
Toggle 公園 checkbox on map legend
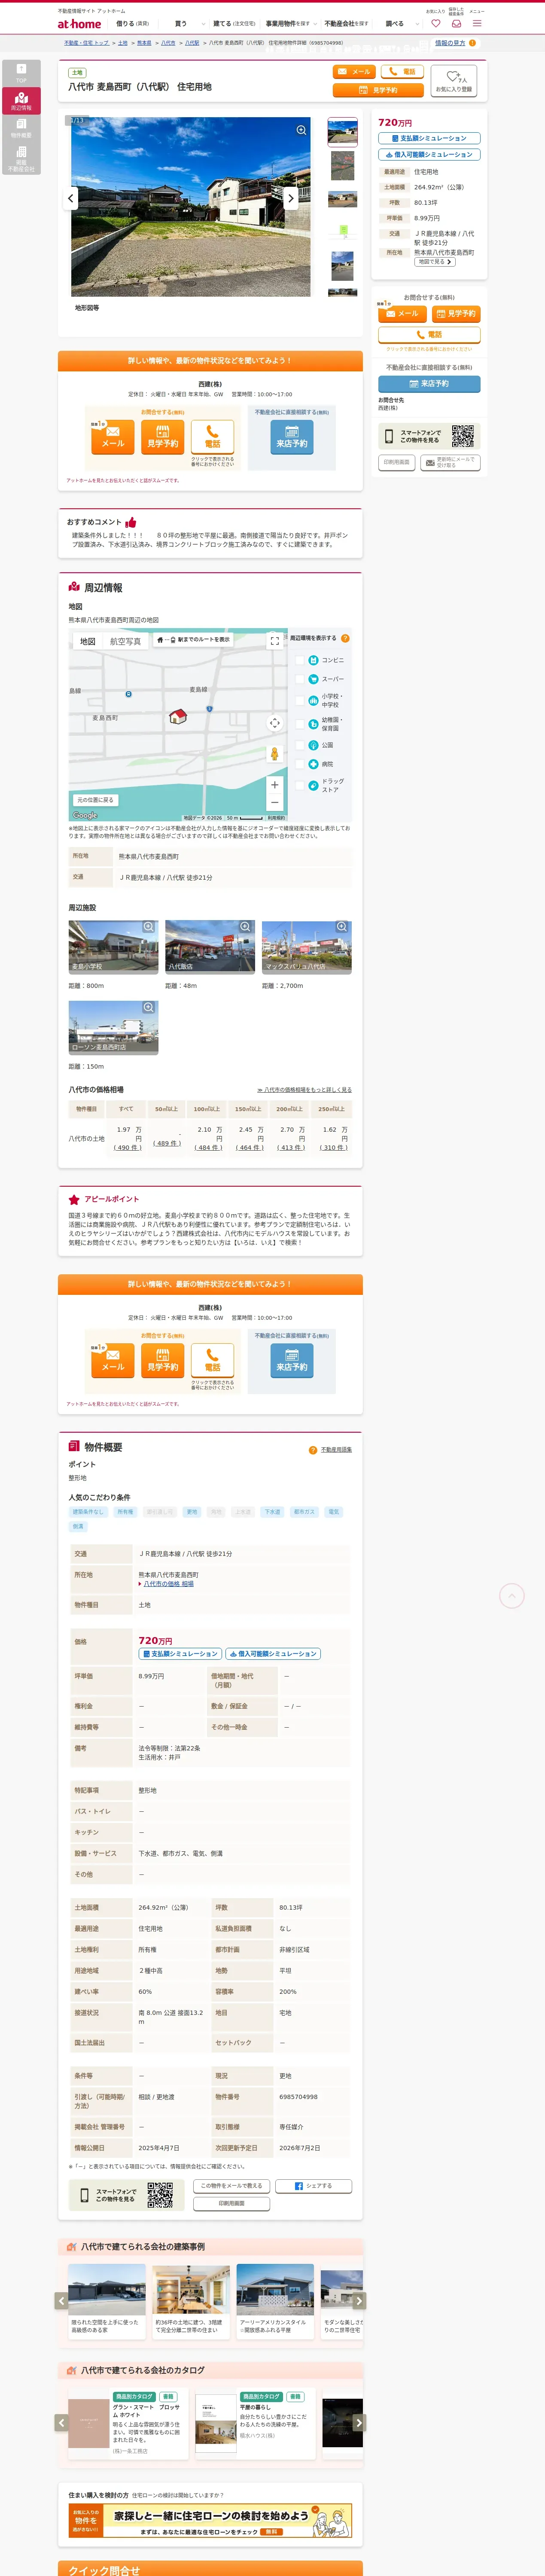pos(300,745)
